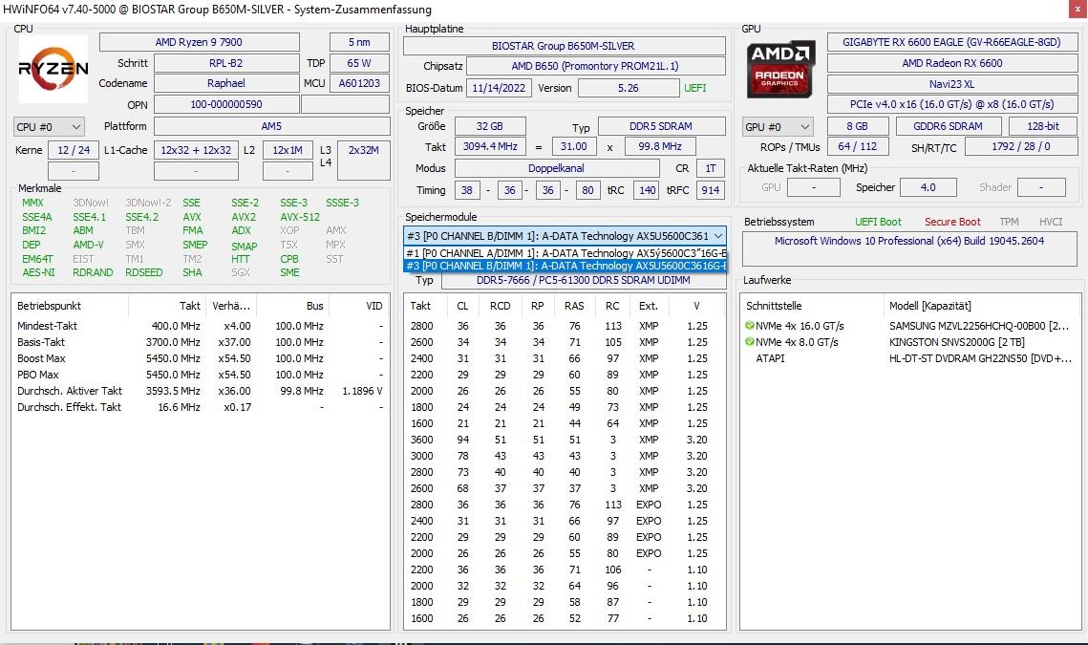Screen dimensions: 1088x645
Task: Click the RDSEED feature label
Action: pos(143,272)
